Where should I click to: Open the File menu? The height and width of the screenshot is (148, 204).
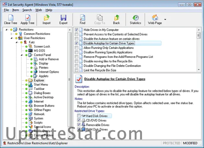click(6, 10)
